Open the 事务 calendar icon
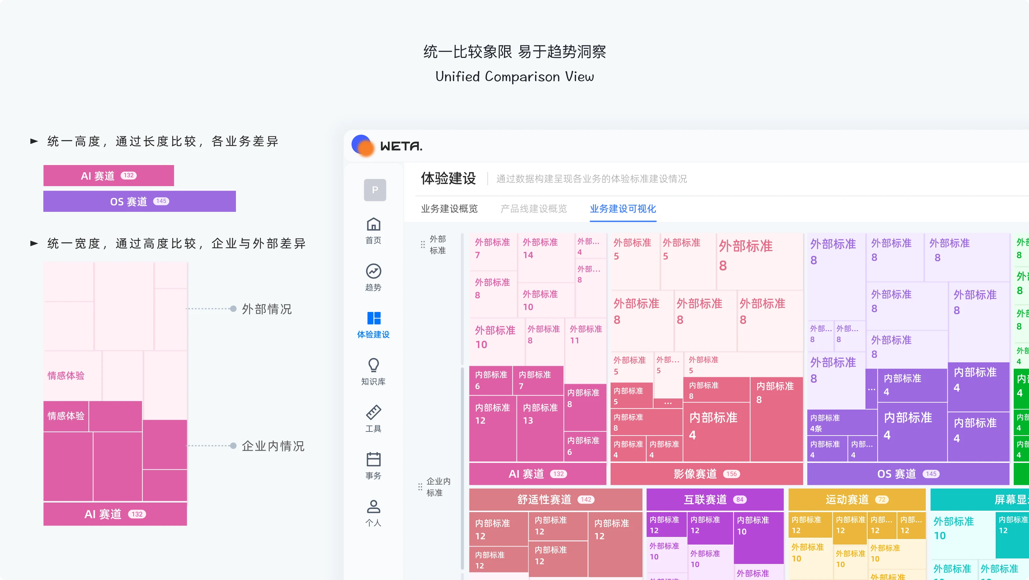The image size is (1029, 580). (x=373, y=460)
